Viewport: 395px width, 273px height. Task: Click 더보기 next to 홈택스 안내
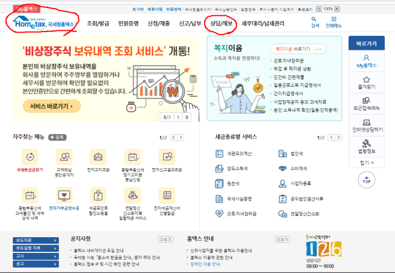[x=282, y=239]
